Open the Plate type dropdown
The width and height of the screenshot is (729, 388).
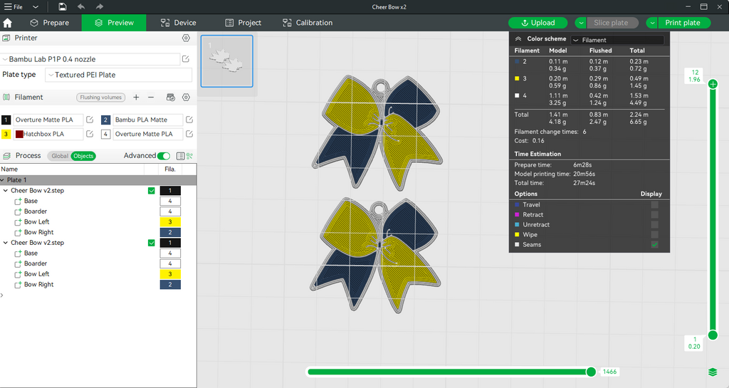click(x=119, y=75)
